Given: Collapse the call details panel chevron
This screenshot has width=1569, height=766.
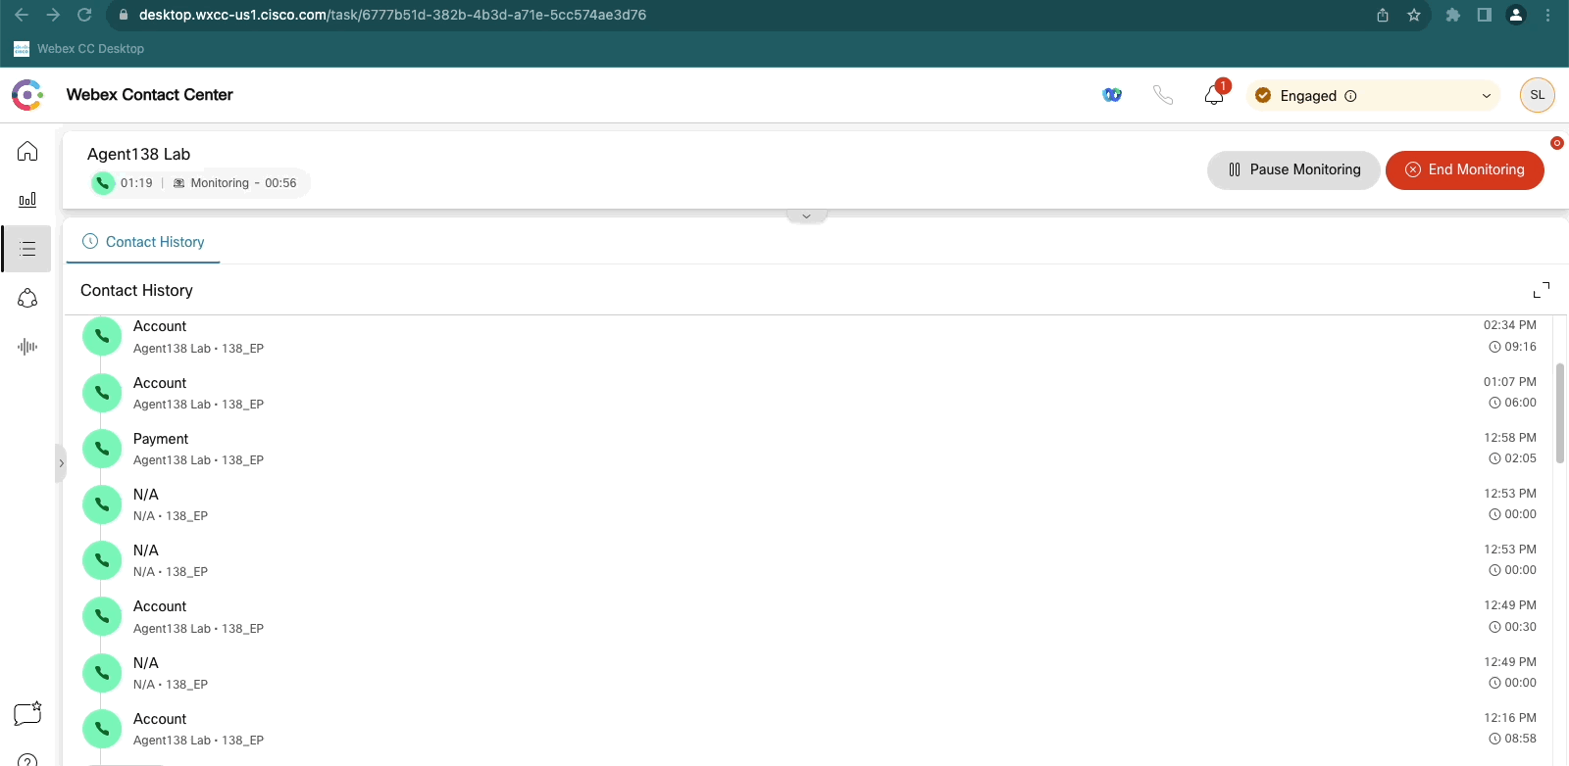Looking at the screenshot, I should tap(806, 216).
